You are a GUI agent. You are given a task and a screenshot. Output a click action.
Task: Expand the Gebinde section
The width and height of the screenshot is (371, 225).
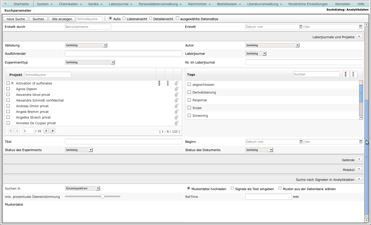pyautogui.click(x=359, y=159)
